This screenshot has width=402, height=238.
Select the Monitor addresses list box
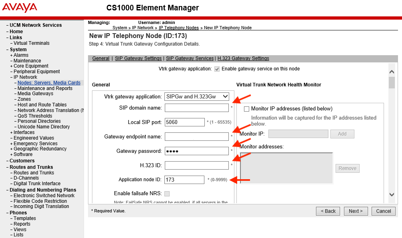click(286, 168)
